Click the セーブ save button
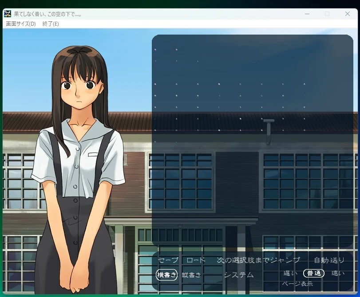The height and width of the screenshot is (297, 360). (168, 260)
